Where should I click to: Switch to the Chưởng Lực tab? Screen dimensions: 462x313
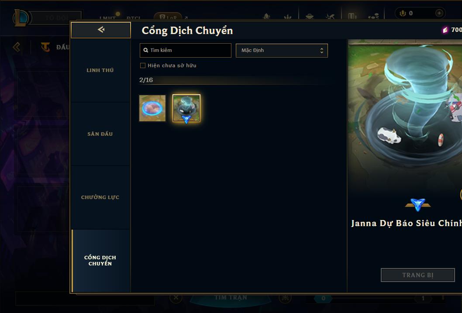click(x=100, y=197)
